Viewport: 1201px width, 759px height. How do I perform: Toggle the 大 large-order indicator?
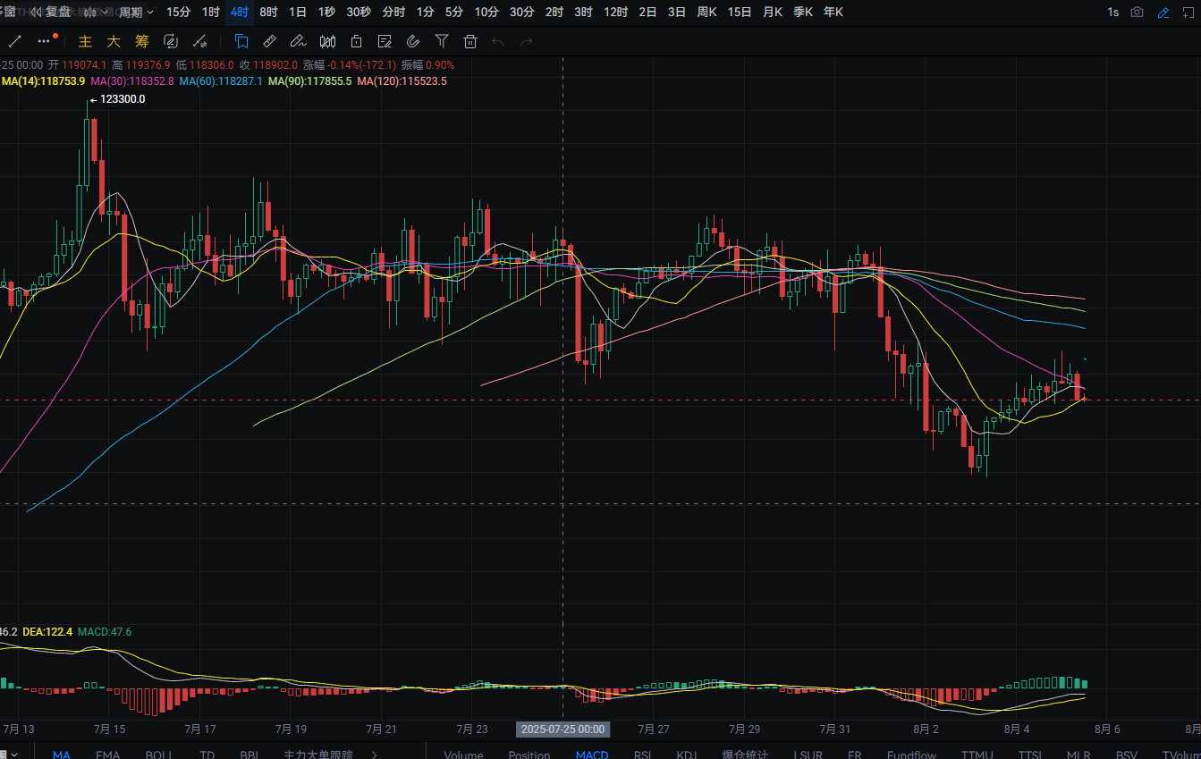coord(114,41)
